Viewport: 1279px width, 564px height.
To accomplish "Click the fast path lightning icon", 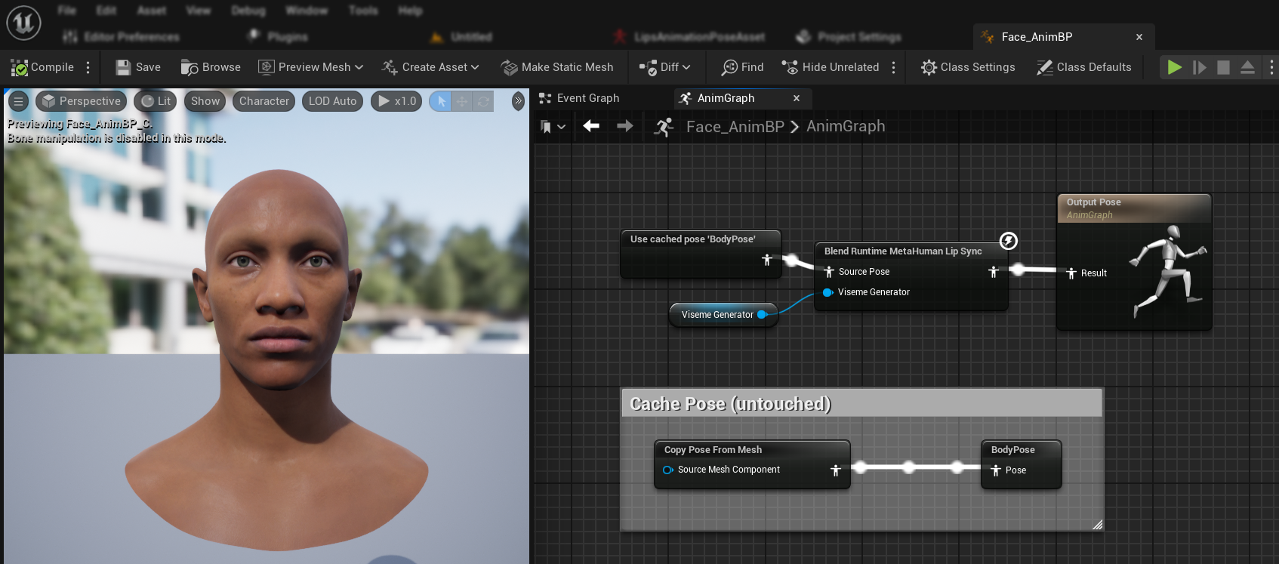I will pos(1008,241).
